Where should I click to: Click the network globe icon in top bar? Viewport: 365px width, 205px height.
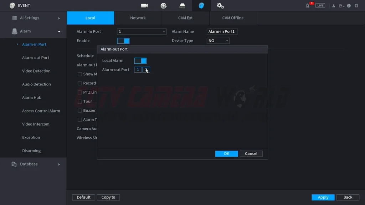pyautogui.click(x=164, y=6)
